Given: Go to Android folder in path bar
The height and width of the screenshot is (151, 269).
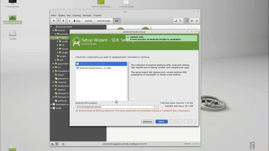Looking at the screenshot, I should (88, 21).
